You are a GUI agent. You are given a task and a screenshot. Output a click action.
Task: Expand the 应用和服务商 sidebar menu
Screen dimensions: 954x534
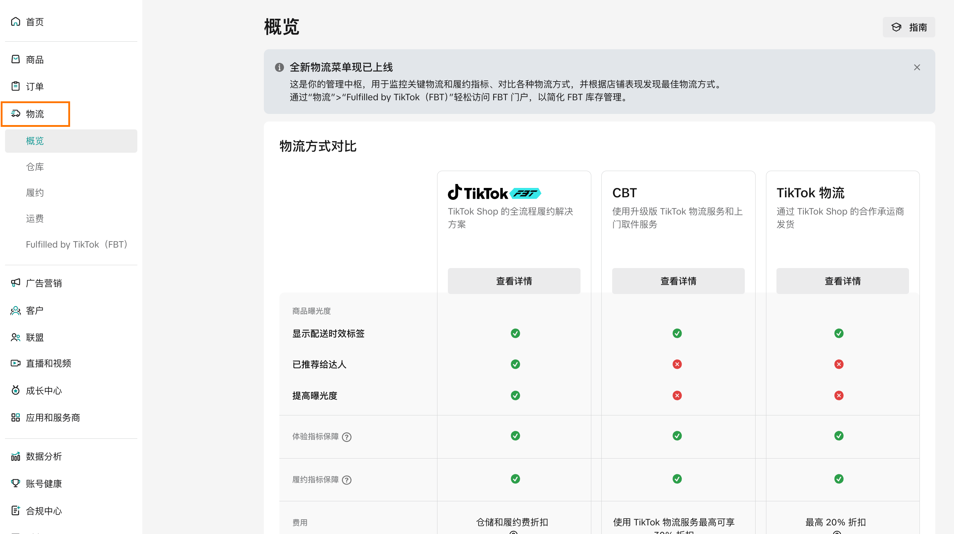52,418
